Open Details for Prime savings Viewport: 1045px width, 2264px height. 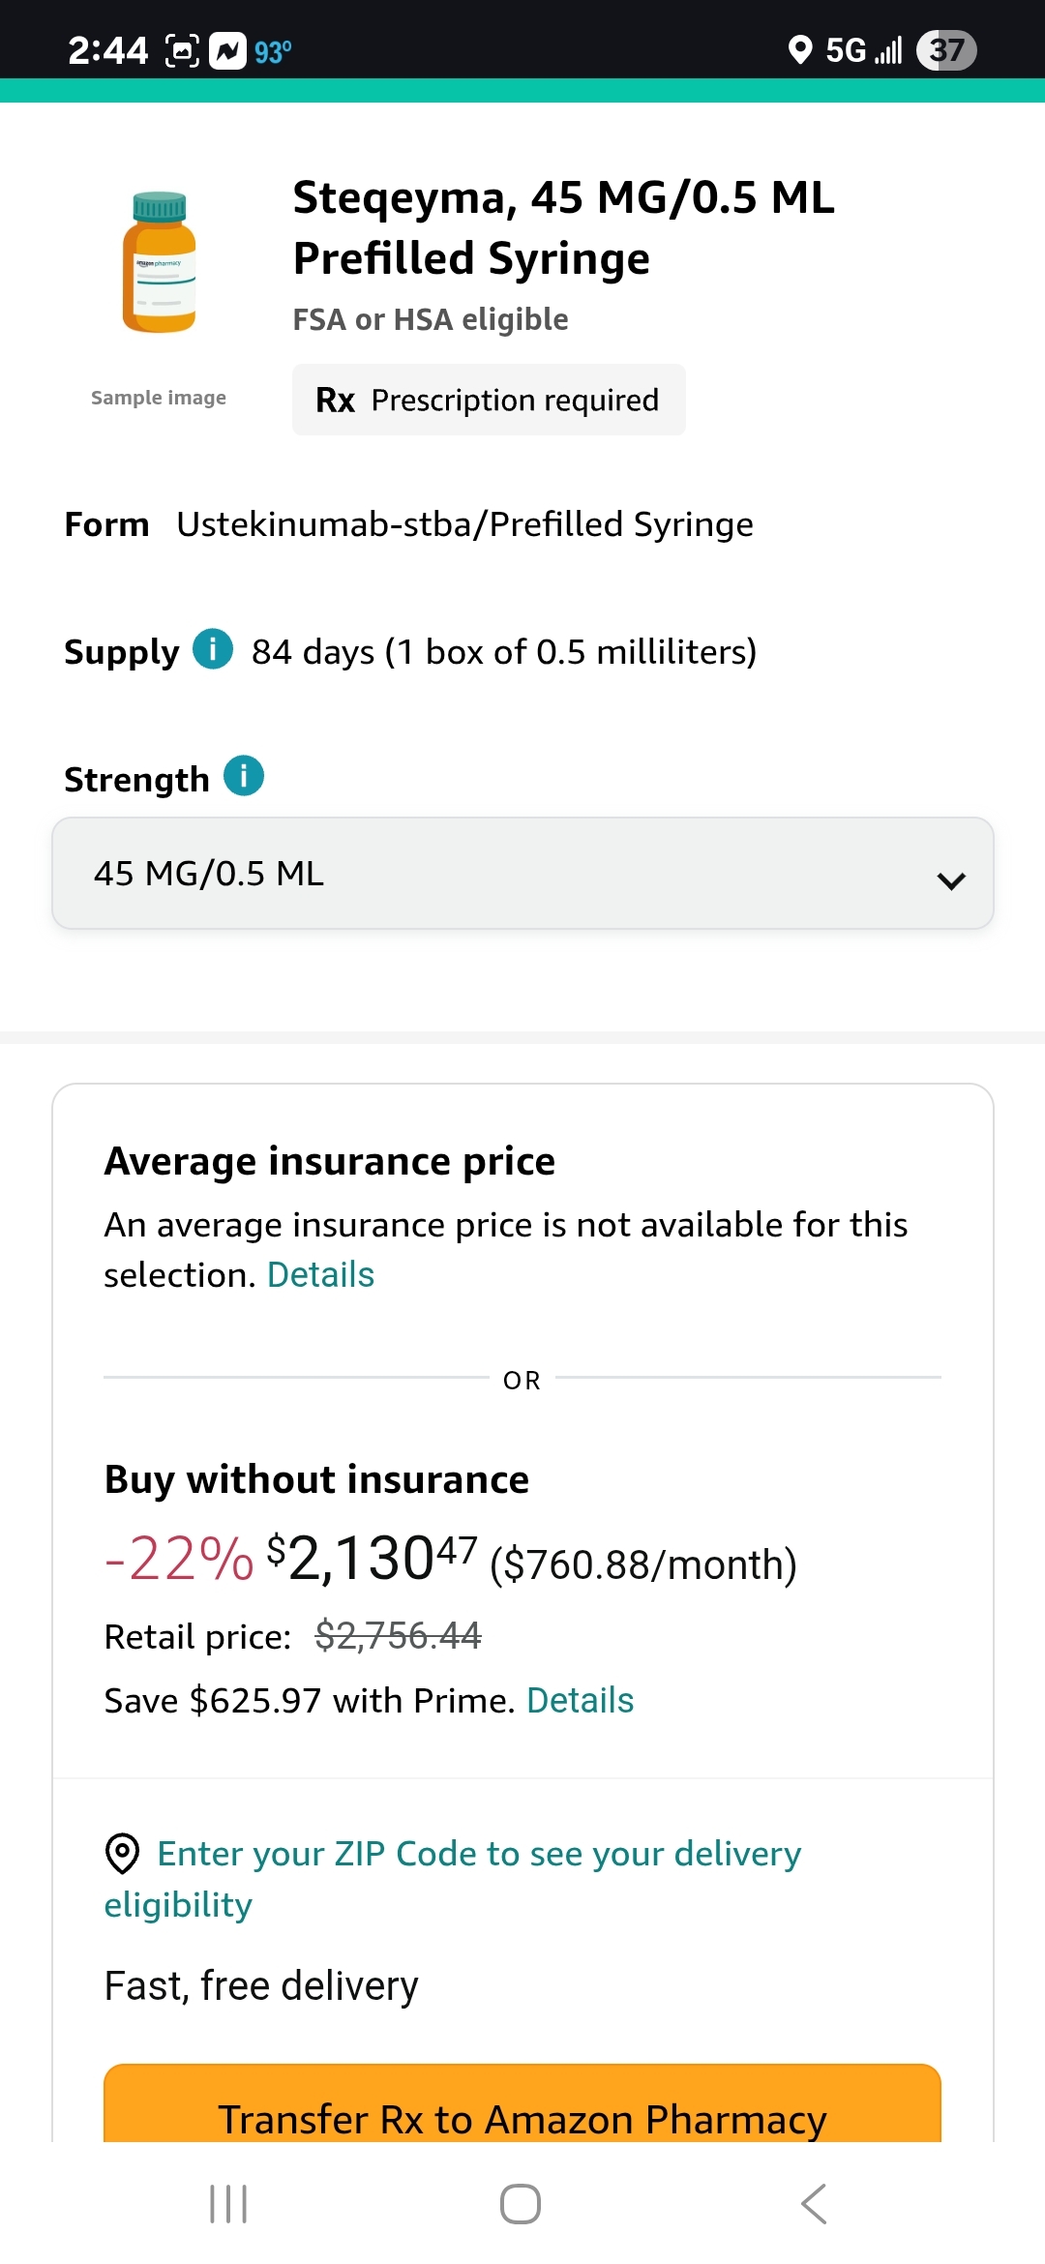[580, 1701]
